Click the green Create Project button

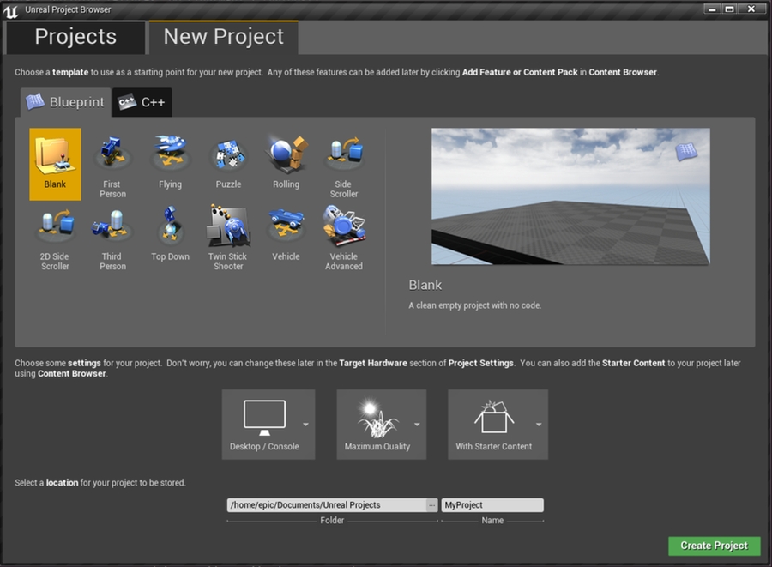pos(714,546)
